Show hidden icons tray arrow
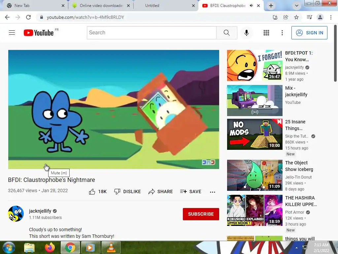This screenshot has width=338, height=254. [x=297, y=248]
